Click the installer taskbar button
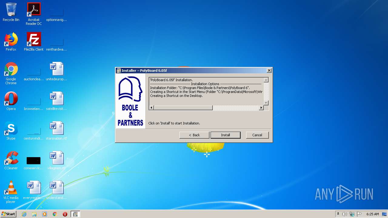Viewport: 388px width, 218px height. point(75,214)
